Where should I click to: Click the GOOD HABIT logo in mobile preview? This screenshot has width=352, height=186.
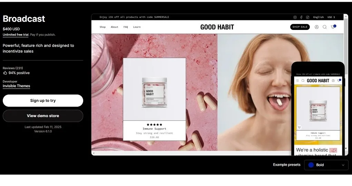tap(318, 81)
